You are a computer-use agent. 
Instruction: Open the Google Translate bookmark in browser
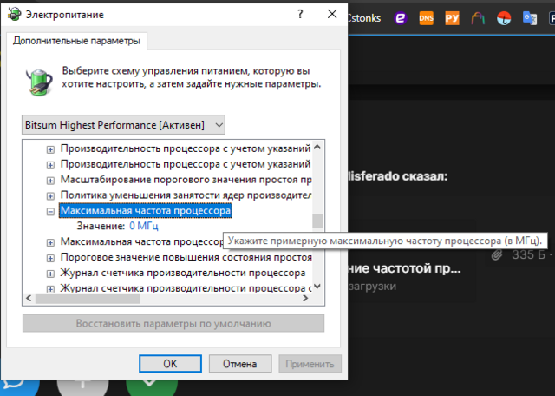click(530, 18)
